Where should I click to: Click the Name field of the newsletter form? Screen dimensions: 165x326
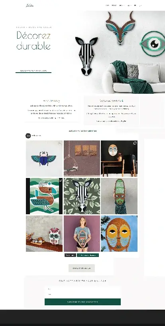pos(82,289)
